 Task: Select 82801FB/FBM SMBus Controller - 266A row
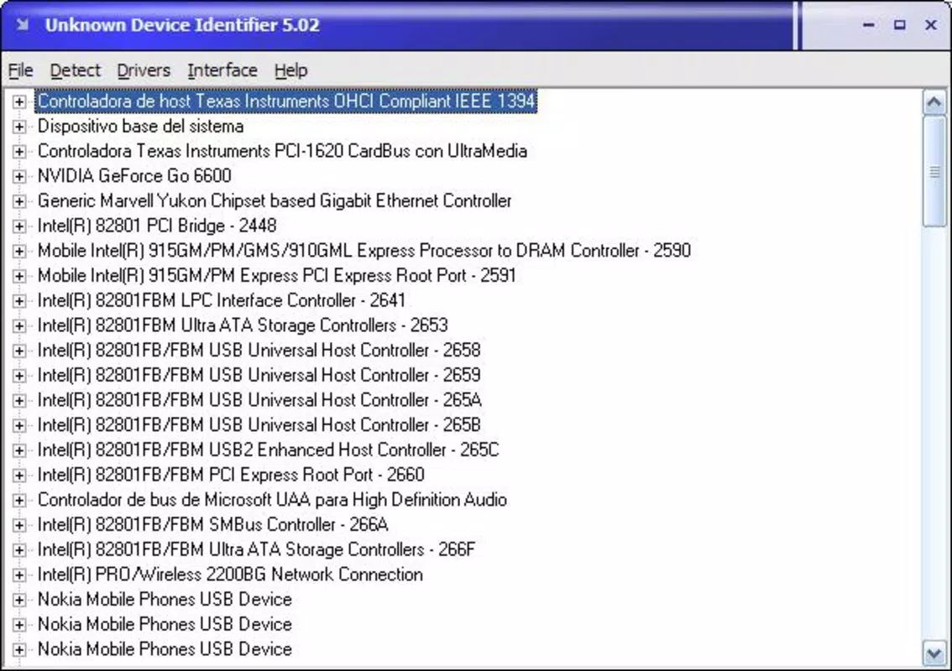tap(212, 524)
